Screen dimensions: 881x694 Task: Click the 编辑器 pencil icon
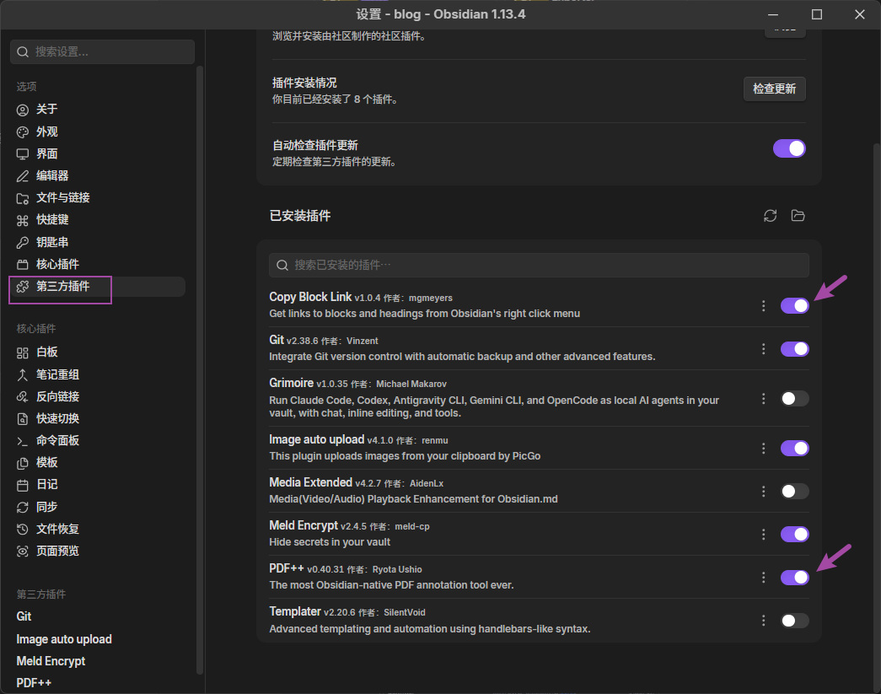click(x=23, y=176)
